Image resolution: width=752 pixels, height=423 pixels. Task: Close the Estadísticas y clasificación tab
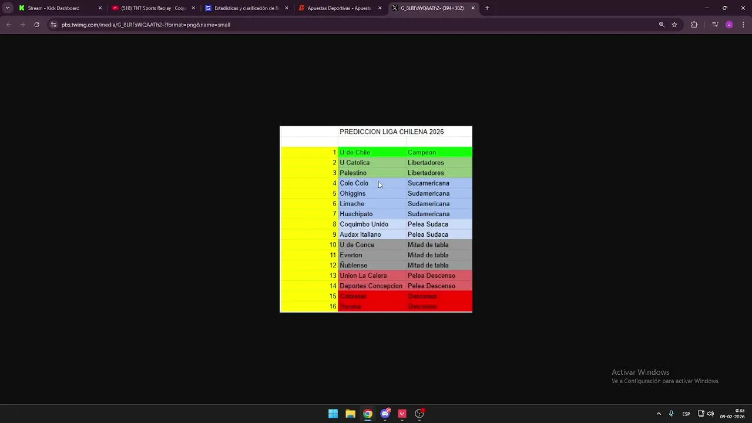[287, 8]
